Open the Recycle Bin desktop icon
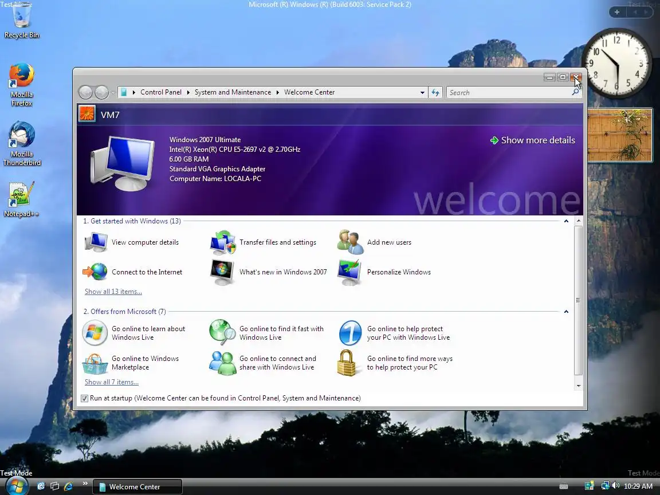The height and width of the screenshot is (495, 660). point(21,20)
